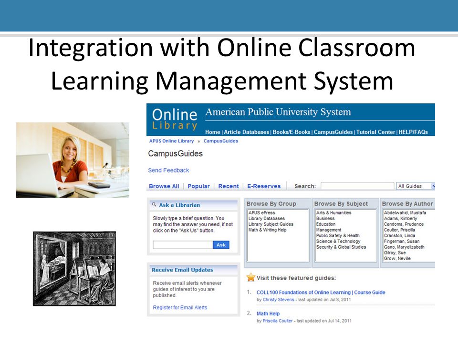Select Library Subject Guides in group list
The image size is (458, 343).
pyautogui.click(x=271, y=224)
